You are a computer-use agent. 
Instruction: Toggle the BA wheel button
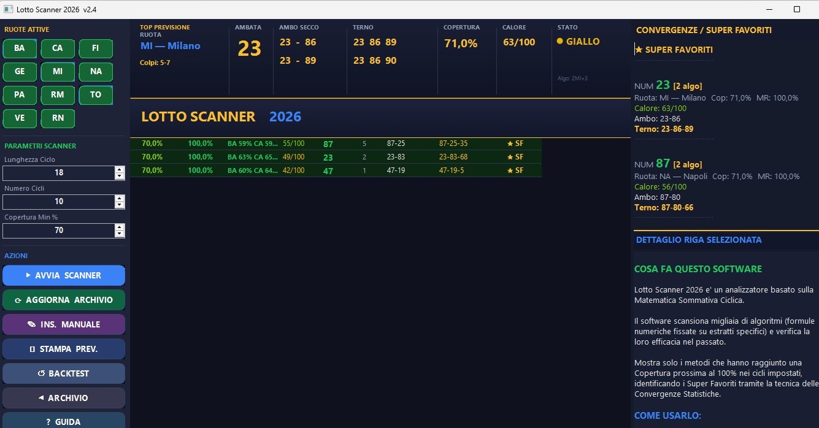pyautogui.click(x=20, y=48)
